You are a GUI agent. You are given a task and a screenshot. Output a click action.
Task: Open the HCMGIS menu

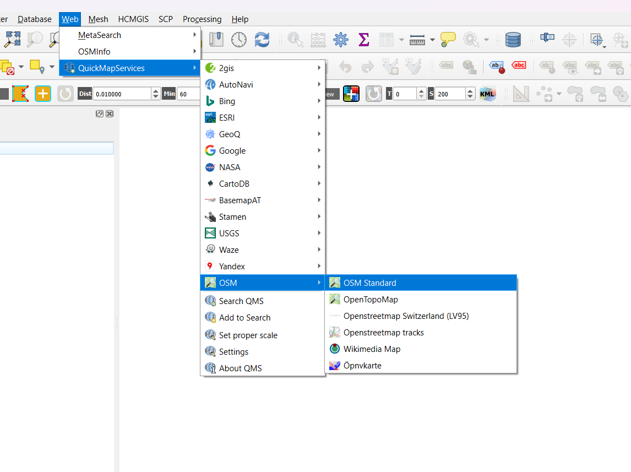click(x=133, y=19)
